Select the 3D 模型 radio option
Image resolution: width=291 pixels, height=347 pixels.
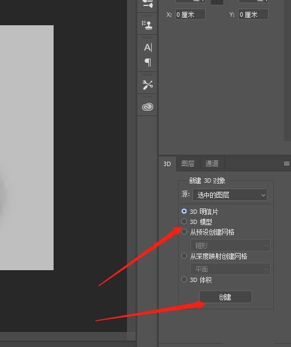tap(184, 221)
